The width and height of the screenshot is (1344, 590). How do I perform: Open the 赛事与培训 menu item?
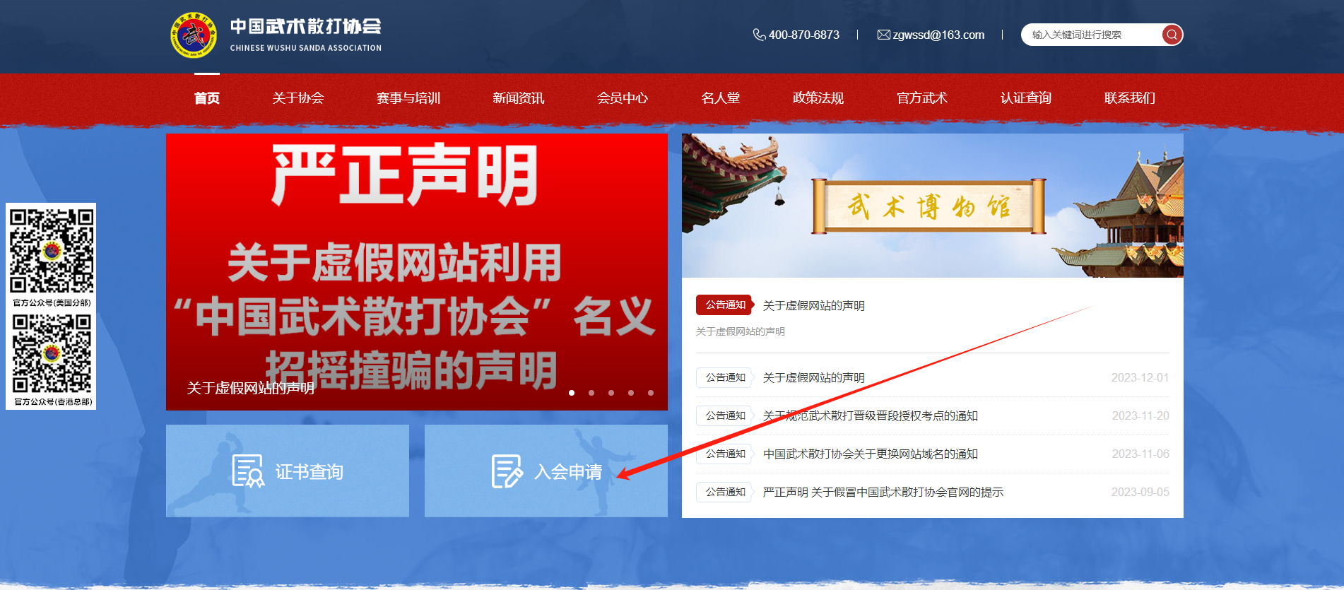(x=408, y=98)
